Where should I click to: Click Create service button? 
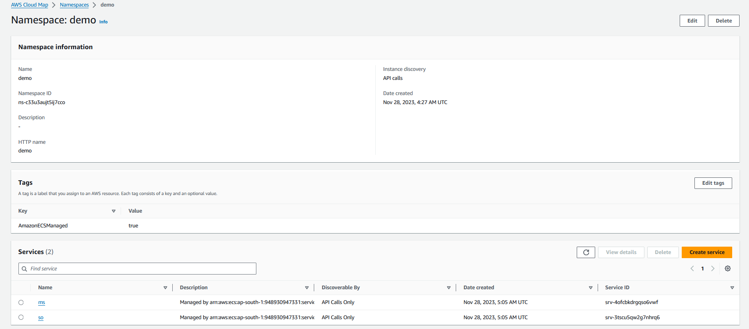(x=707, y=252)
